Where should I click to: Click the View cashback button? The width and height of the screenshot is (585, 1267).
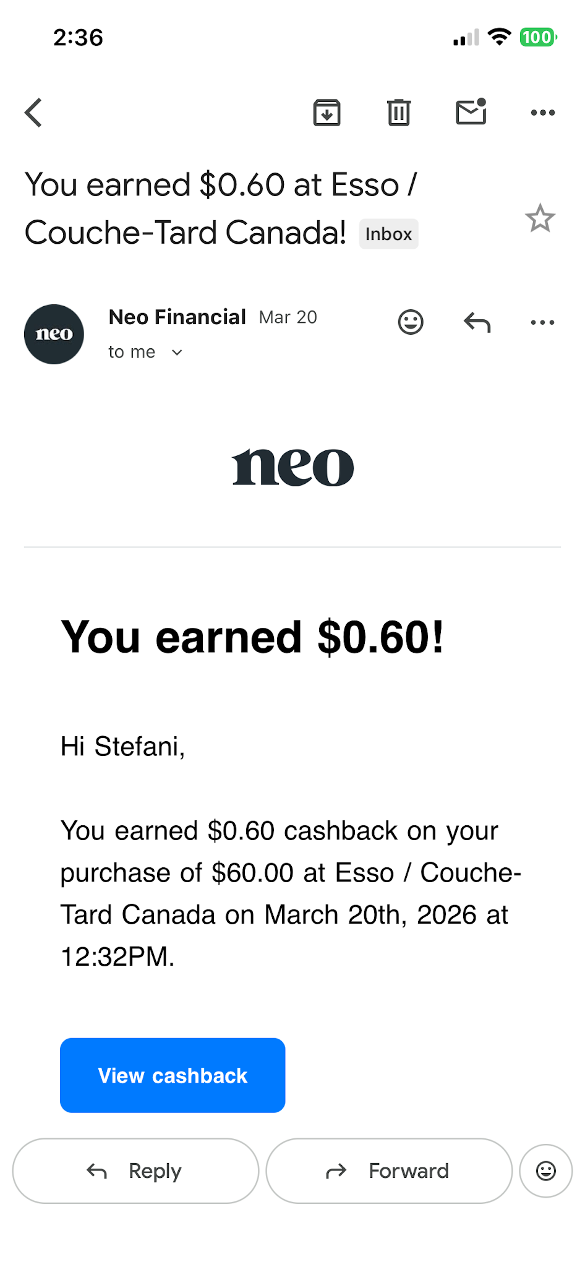173,1075
